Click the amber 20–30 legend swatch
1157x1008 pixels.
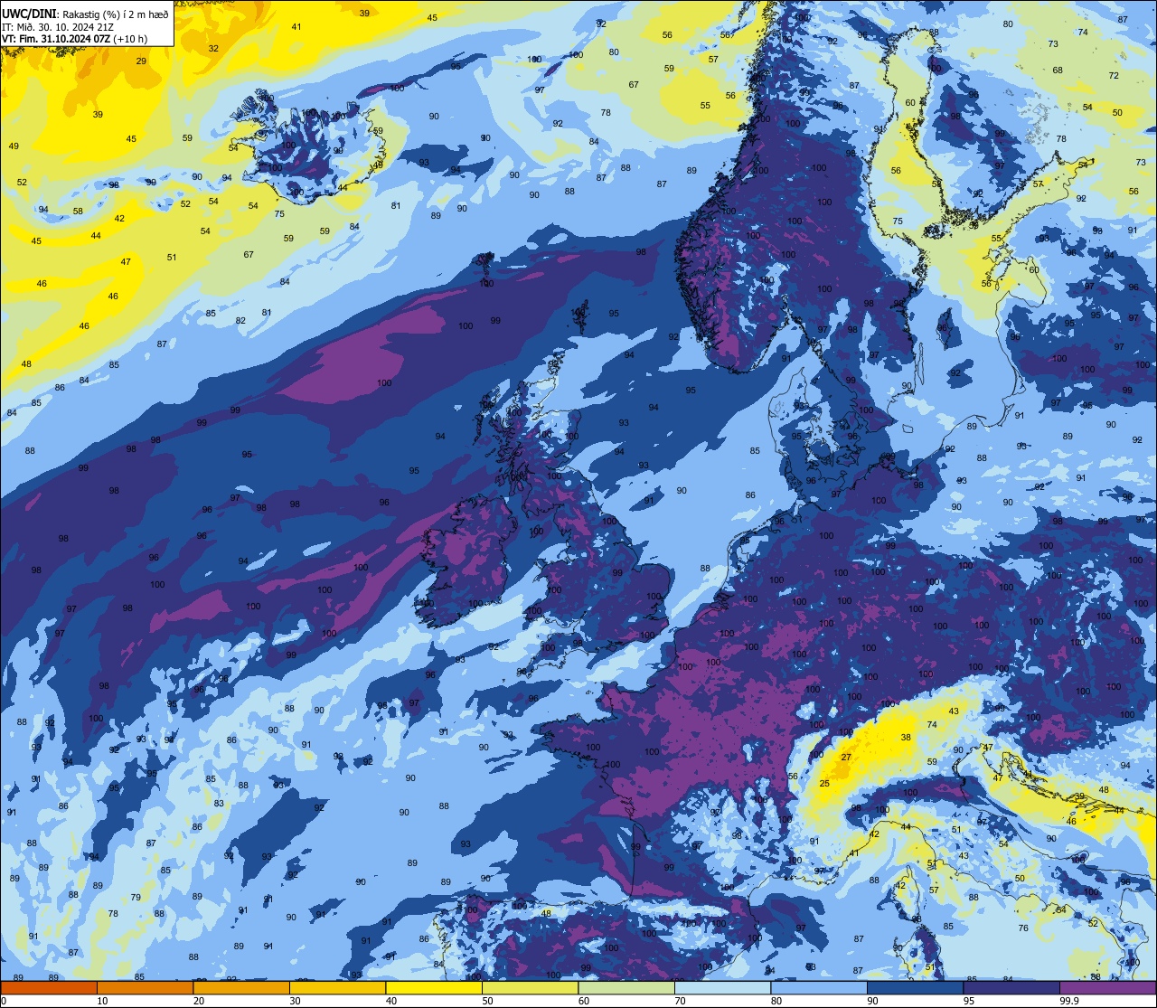tap(241, 987)
